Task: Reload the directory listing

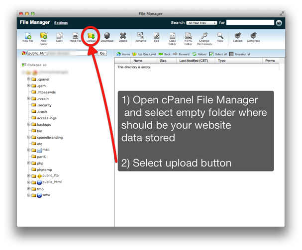Action: click(x=200, y=54)
